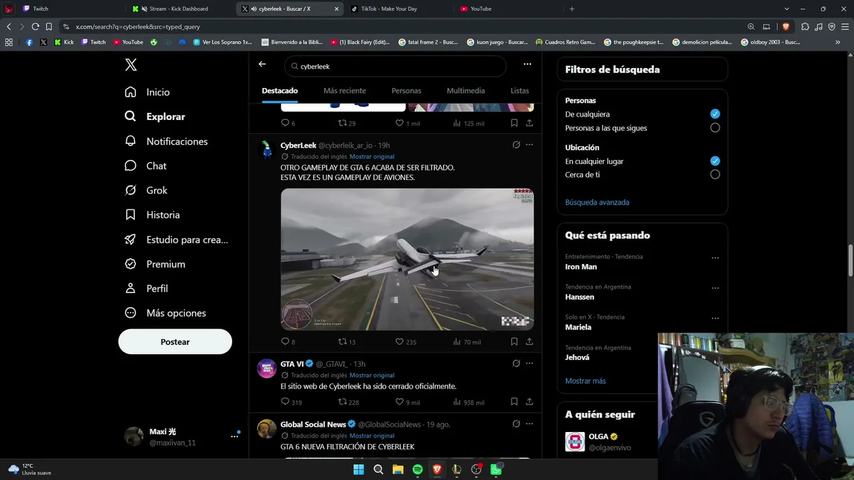Share the GTA VI tweet

[x=529, y=401]
